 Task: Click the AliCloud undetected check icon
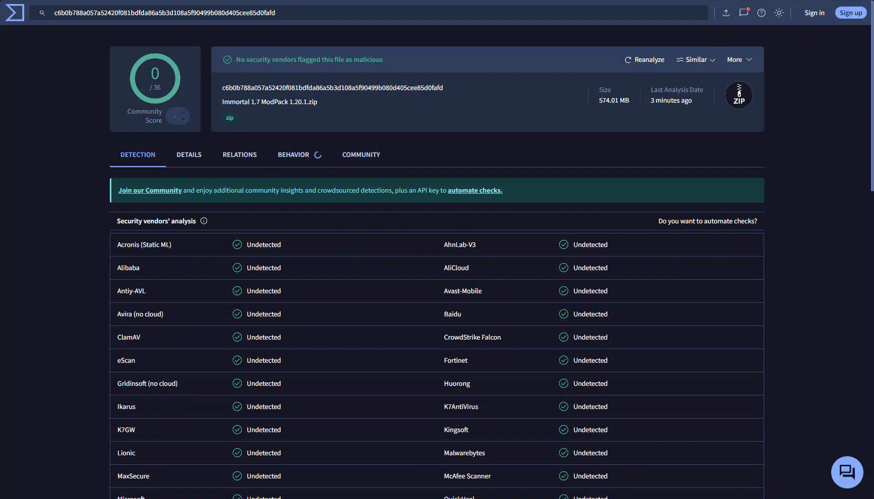tap(564, 268)
